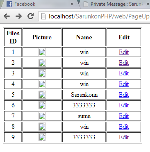Click the Files ID cell '9'

pos(13,137)
